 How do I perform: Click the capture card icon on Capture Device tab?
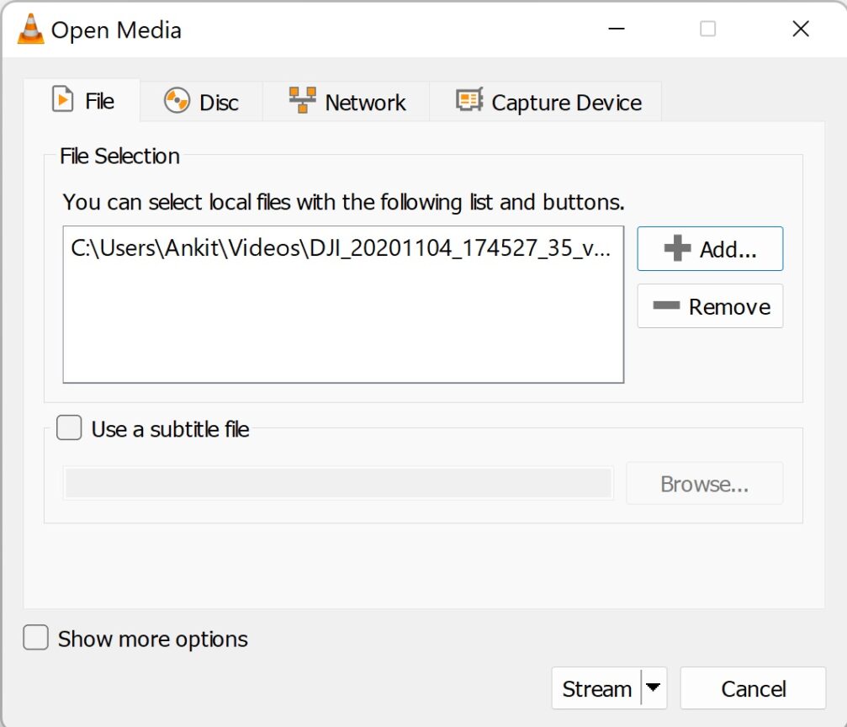click(467, 100)
